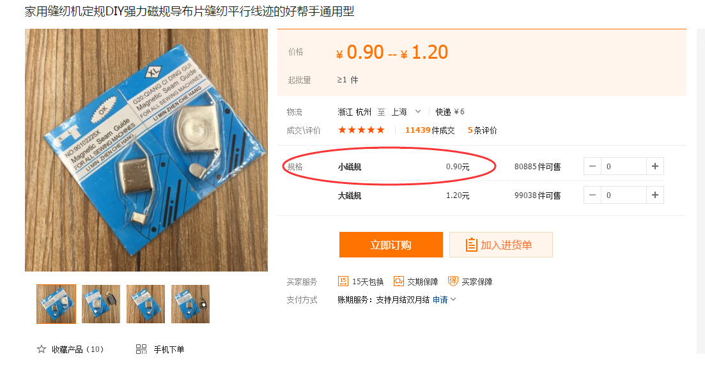Open the QR code mobile order icon

click(141, 349)
